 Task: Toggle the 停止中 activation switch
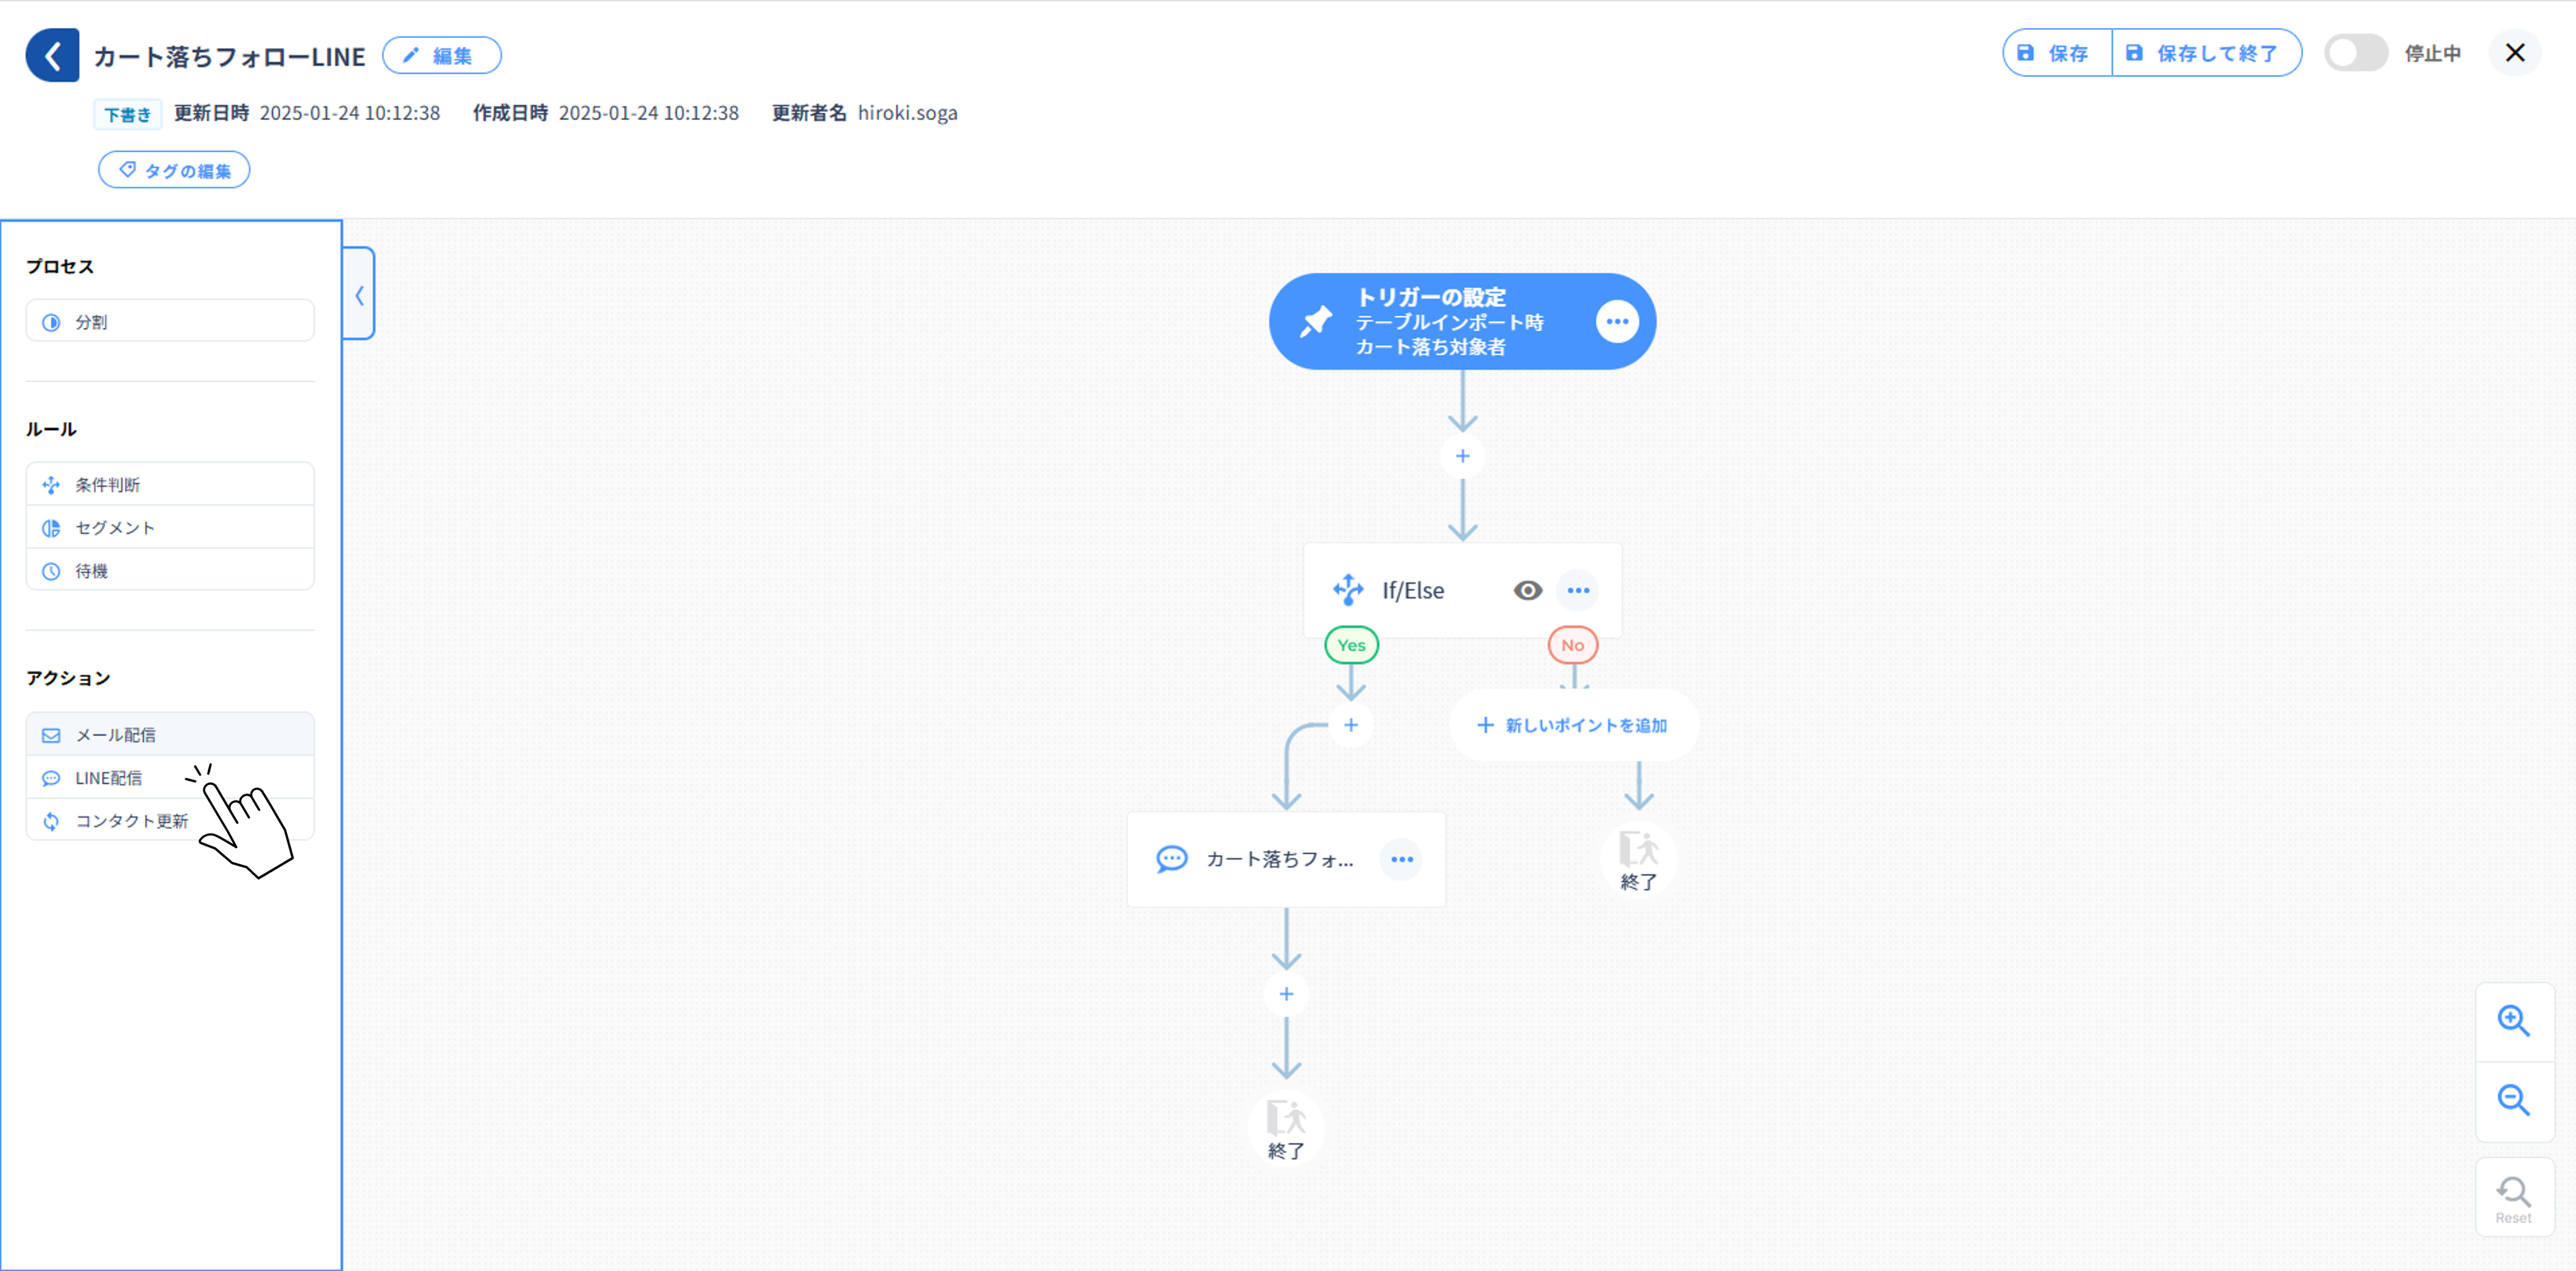click(2355, 53)
